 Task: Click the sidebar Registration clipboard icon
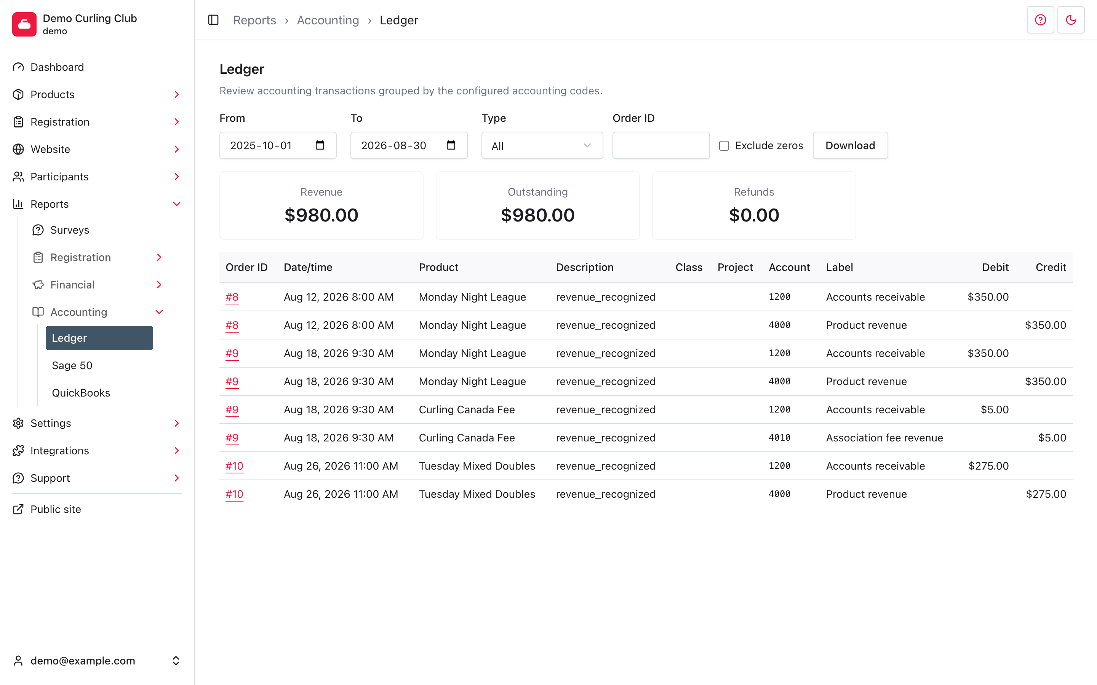18,122
